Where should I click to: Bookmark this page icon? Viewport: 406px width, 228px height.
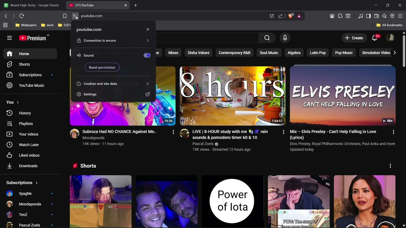pos(65,16)
